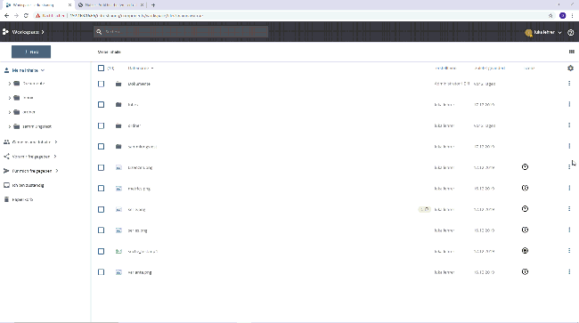Open the Dokumente row three-dot menu
Screen dimensions: 579x323
[569, 84]
